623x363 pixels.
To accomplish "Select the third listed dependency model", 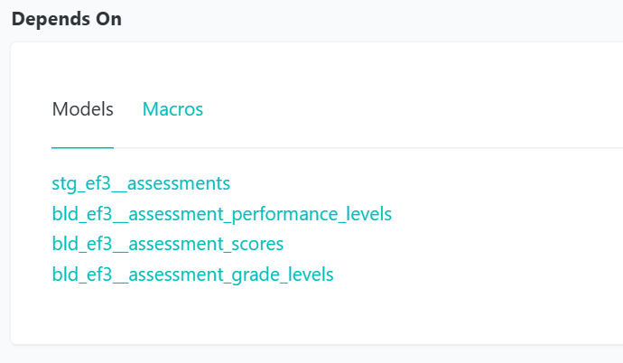I will click(168, 244).
